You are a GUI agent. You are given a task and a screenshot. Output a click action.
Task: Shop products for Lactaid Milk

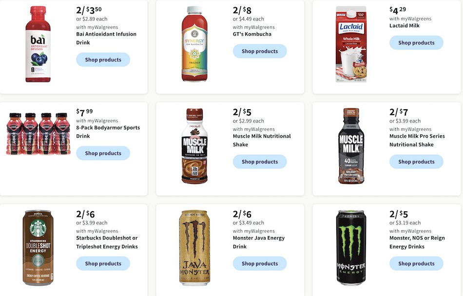(416, 42)
